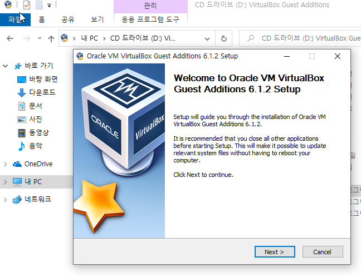Open the address bar history dropdown
361x277 pixels.
tap(207, 39)
